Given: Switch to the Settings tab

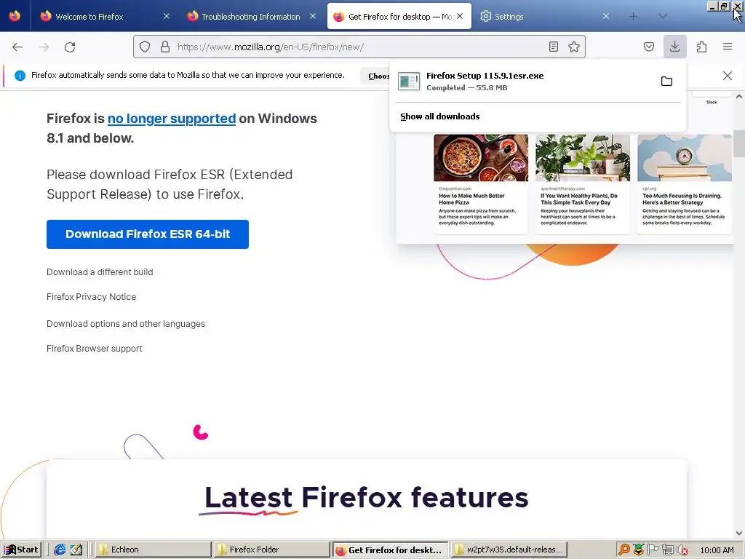Looking at the screenshot, I should pyautogui.click(x=546, y=16).
